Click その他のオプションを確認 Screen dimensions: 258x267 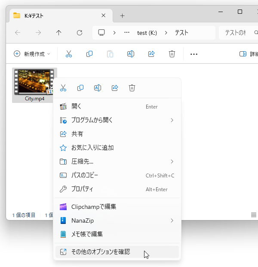117,252
